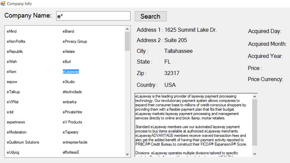Screen dimensions: 290x163
Task: Click the Country value USA
Action: pyautogui.click(x=170, y=85)
